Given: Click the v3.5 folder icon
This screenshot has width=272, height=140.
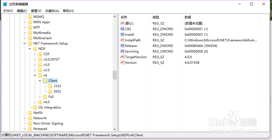Looking at the screenshot, I should pos(40,70).
